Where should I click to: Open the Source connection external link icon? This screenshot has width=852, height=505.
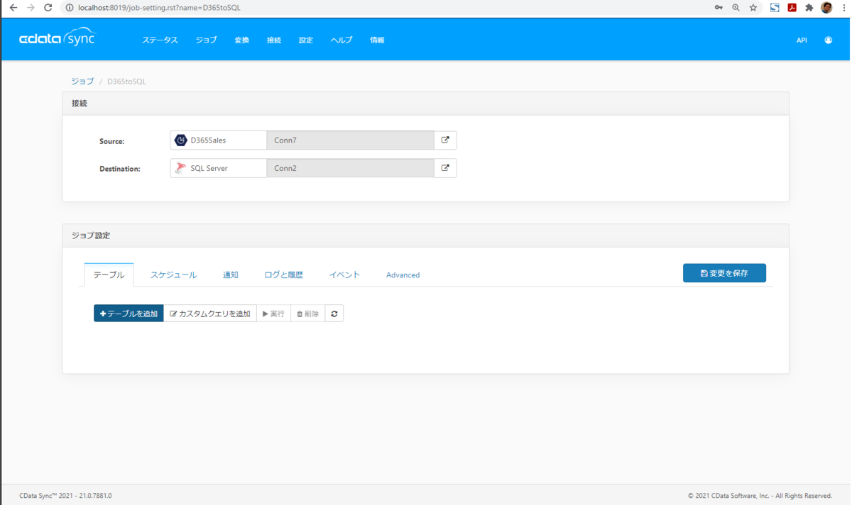point(445,140)
